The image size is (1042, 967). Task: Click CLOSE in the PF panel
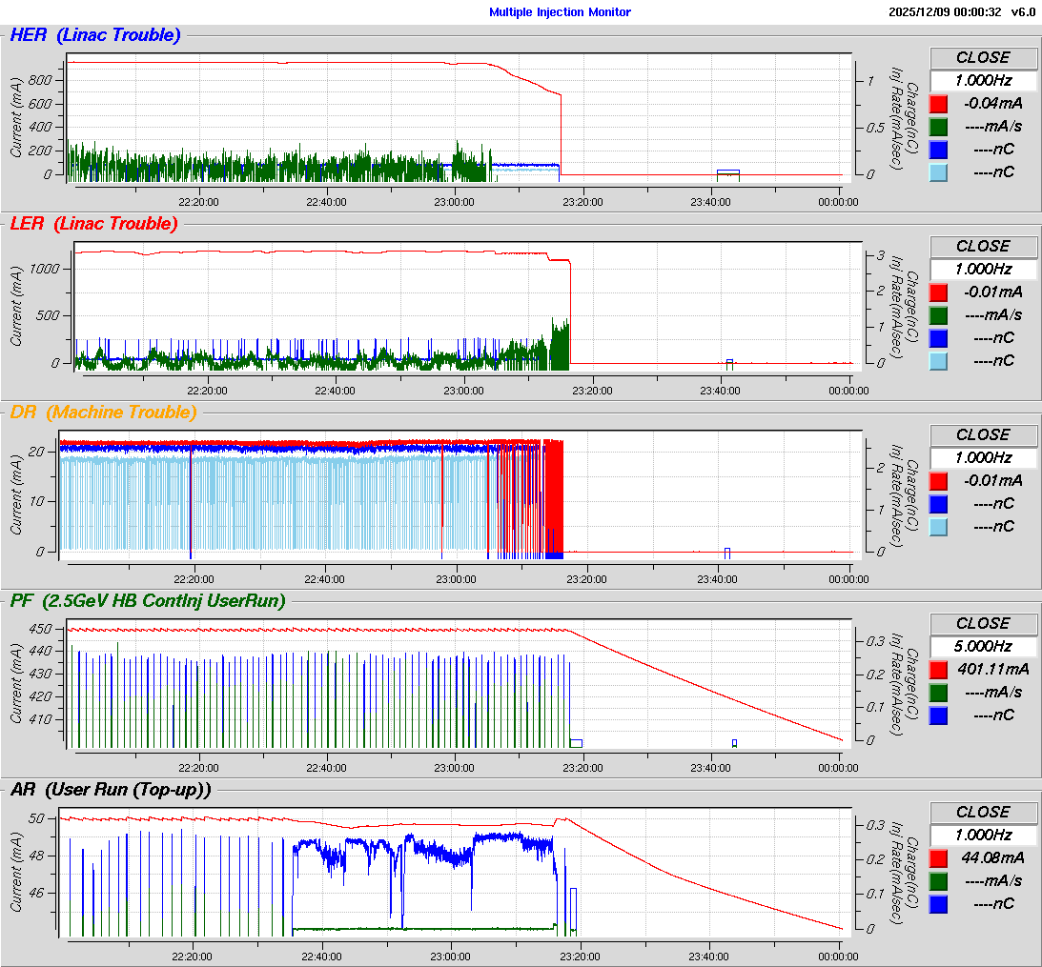click(982, 623)
